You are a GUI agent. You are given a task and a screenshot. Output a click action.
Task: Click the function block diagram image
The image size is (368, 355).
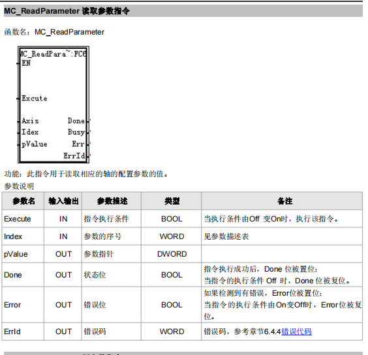[x=54, y=104]
